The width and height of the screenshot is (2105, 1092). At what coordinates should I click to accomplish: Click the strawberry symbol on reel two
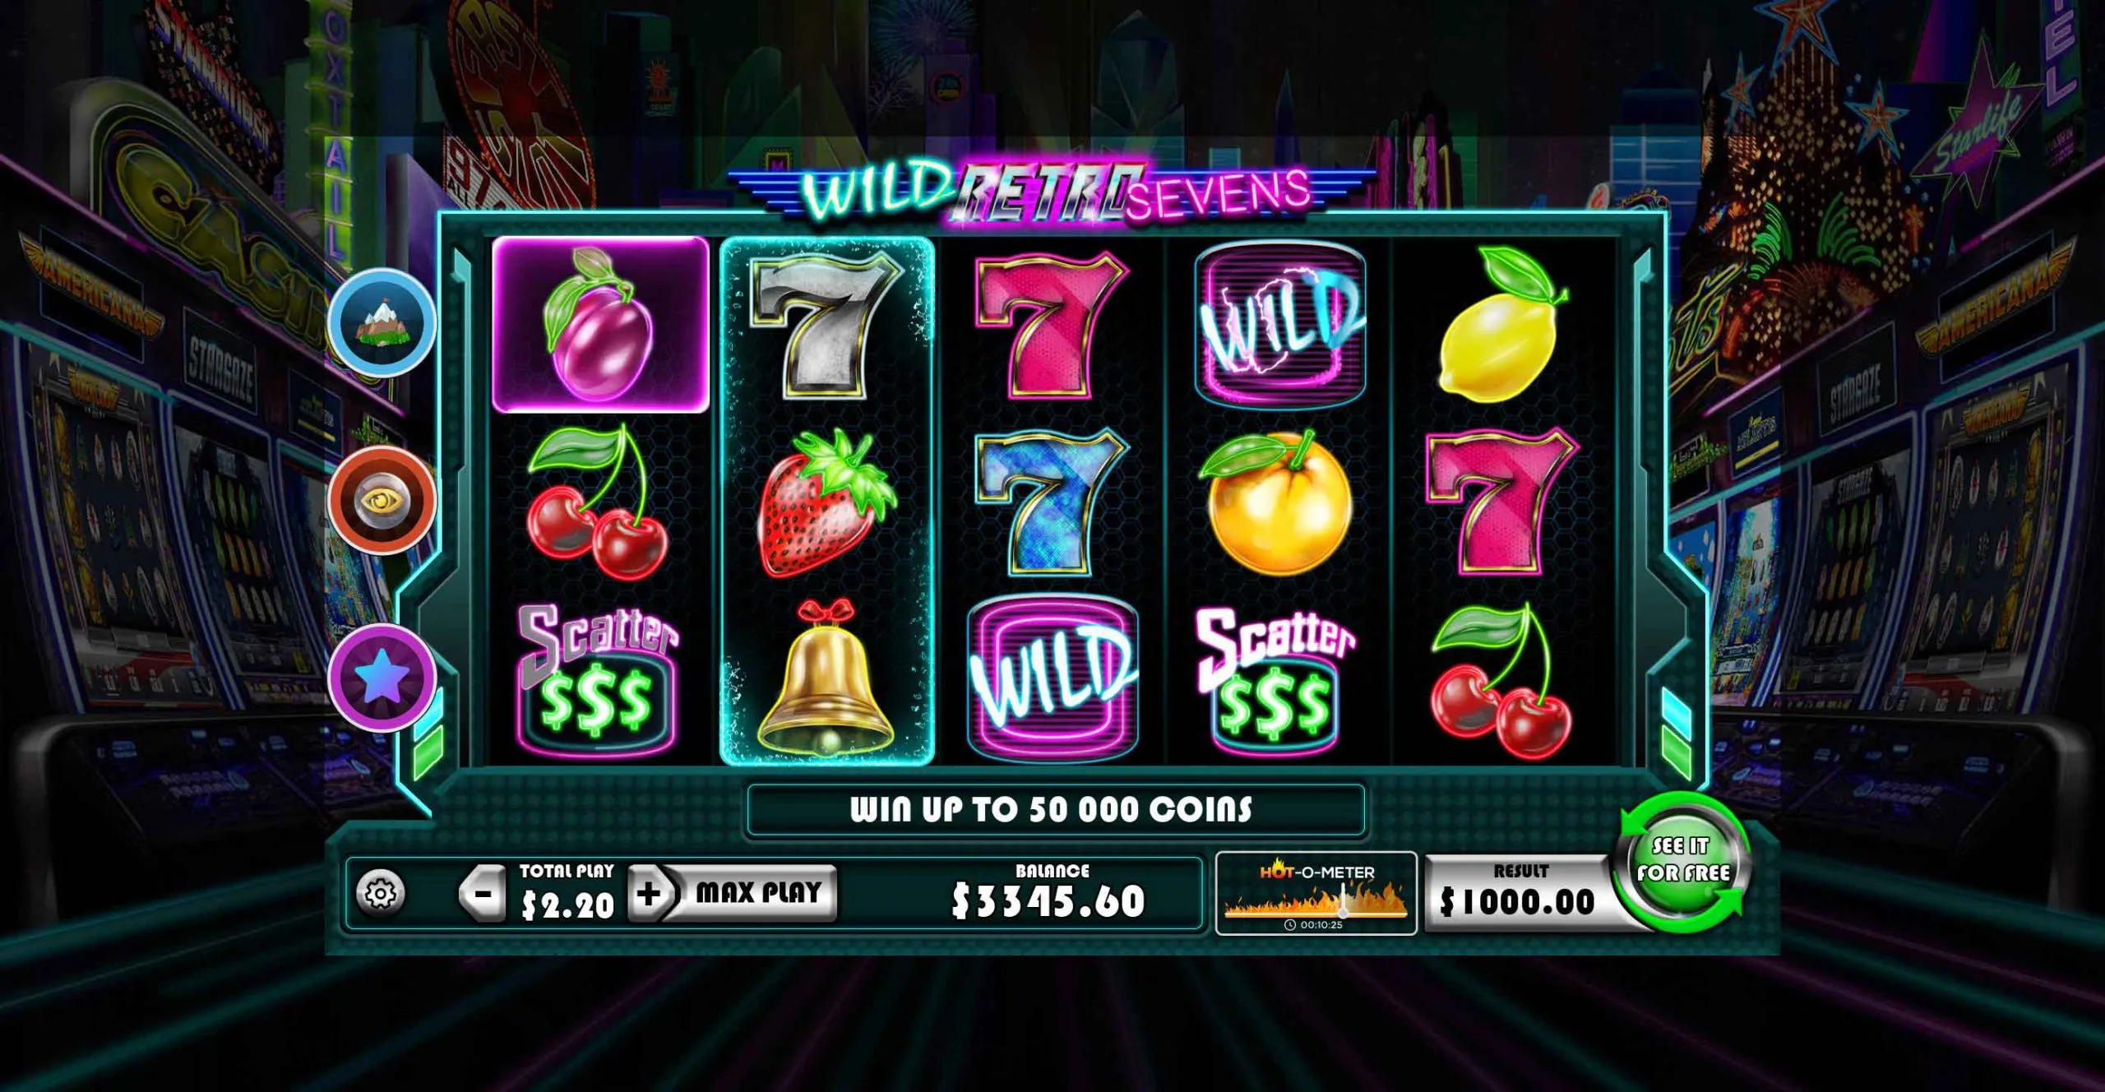coord(827,503)
